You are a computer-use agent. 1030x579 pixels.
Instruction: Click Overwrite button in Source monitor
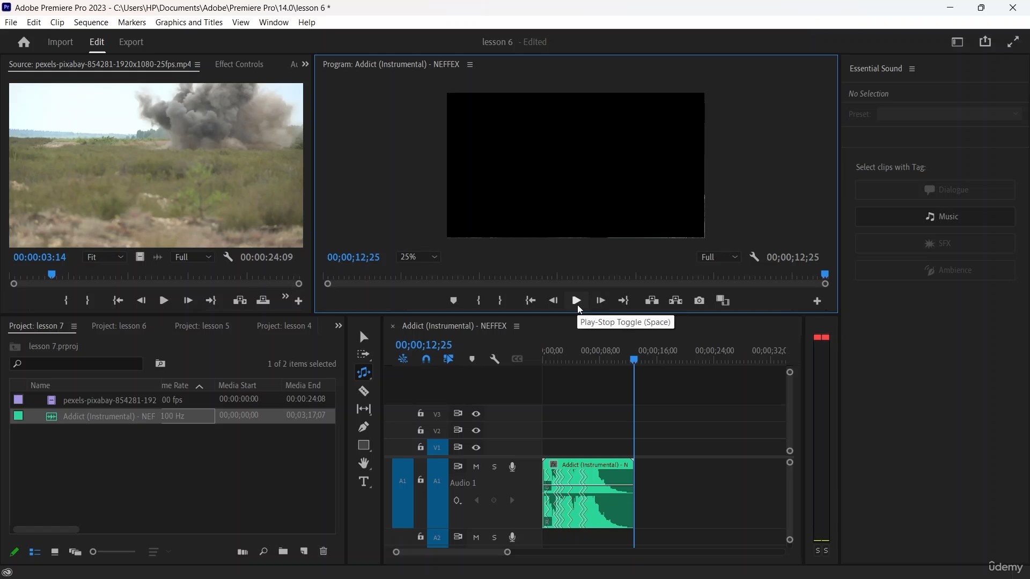tap(263, 301)
